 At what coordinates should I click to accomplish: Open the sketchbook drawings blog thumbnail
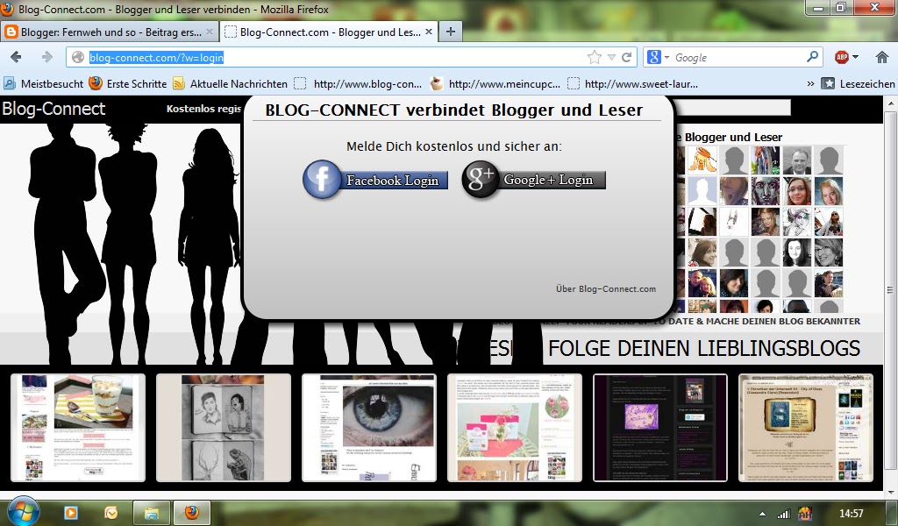(x=224, y=428)
